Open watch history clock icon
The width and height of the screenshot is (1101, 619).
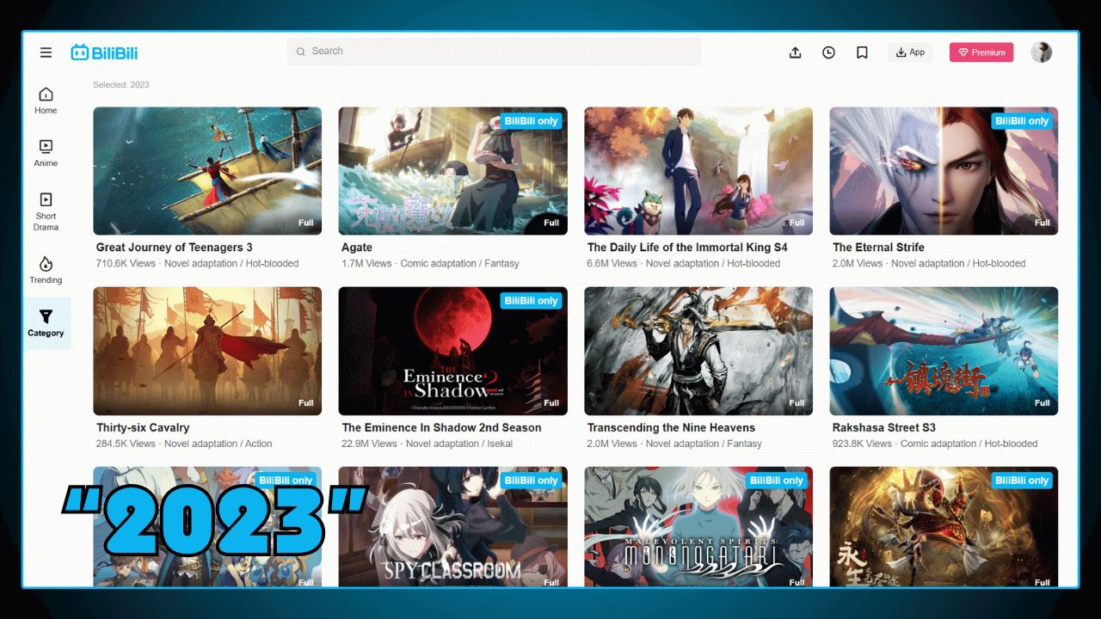coord(828,52)
